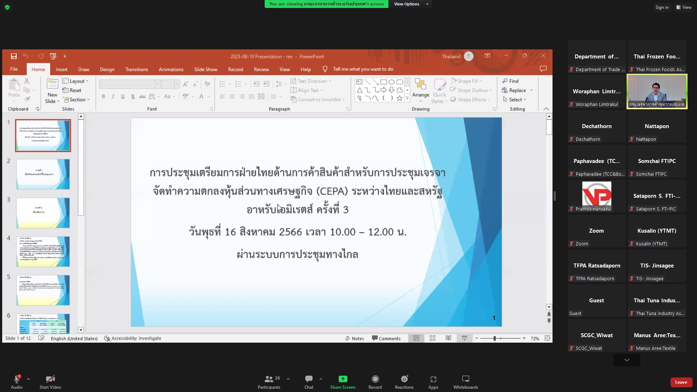
Task: Expand audio options arrow beside Audio
Action: (28, 379)
